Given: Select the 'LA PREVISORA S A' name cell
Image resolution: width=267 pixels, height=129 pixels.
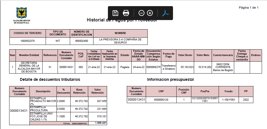Looking at the screenshot, I should 120,41.
